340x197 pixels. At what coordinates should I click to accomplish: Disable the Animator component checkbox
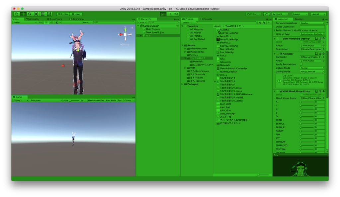(x=281, y=54)
